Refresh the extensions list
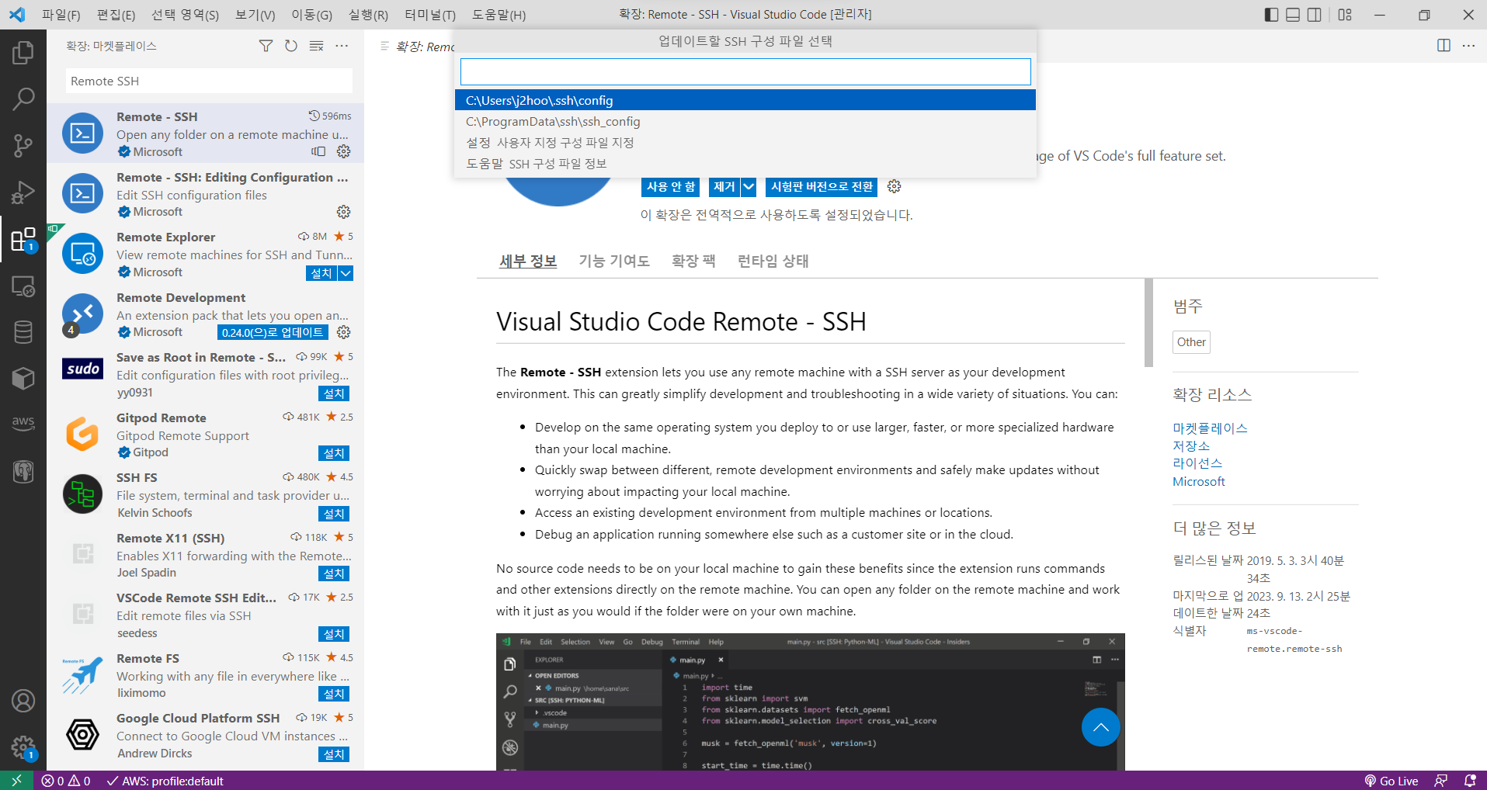Image resolution: width=1487 pixels, height=790 pixels. coord(291,46)
